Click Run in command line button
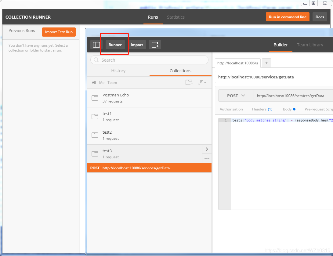 pos(288,17)
